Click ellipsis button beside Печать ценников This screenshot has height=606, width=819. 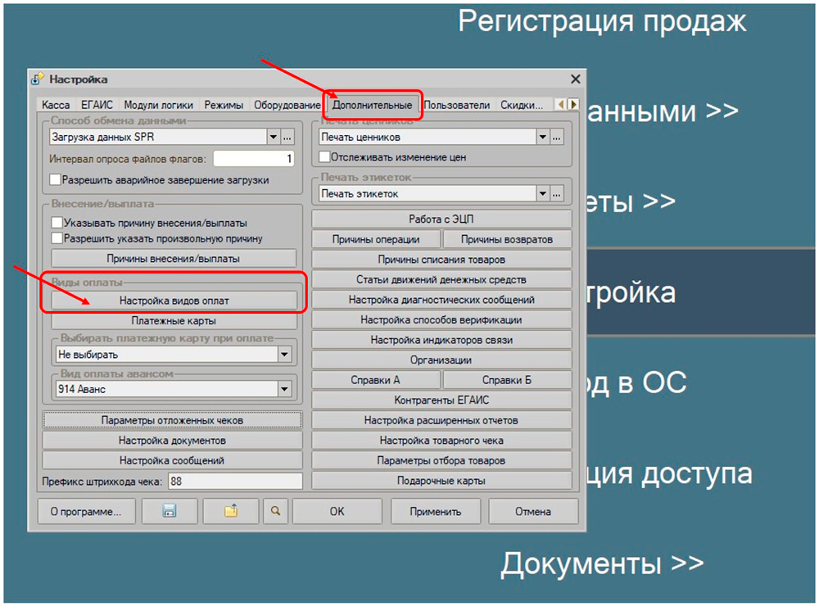[558, 138]
